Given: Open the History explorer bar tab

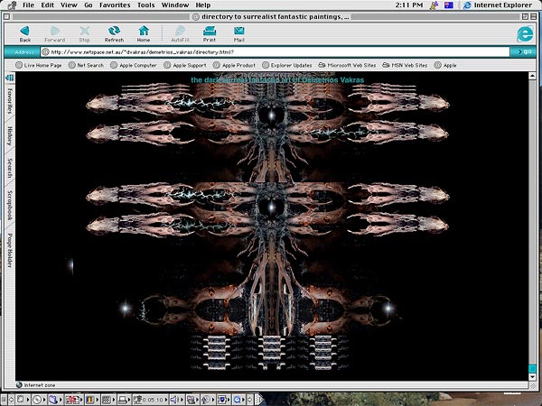Looking at the screenshot, I should pyautogui.click(x=10, y=135).
